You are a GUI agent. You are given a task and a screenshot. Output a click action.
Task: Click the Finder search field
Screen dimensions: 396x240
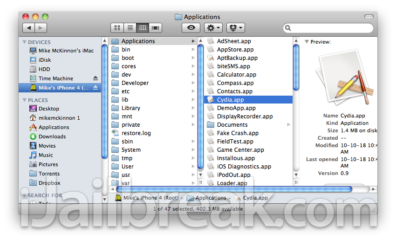click(328, 28)
